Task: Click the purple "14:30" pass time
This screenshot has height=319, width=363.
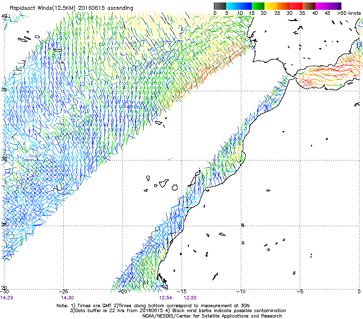Action: (x=67, y=298)
